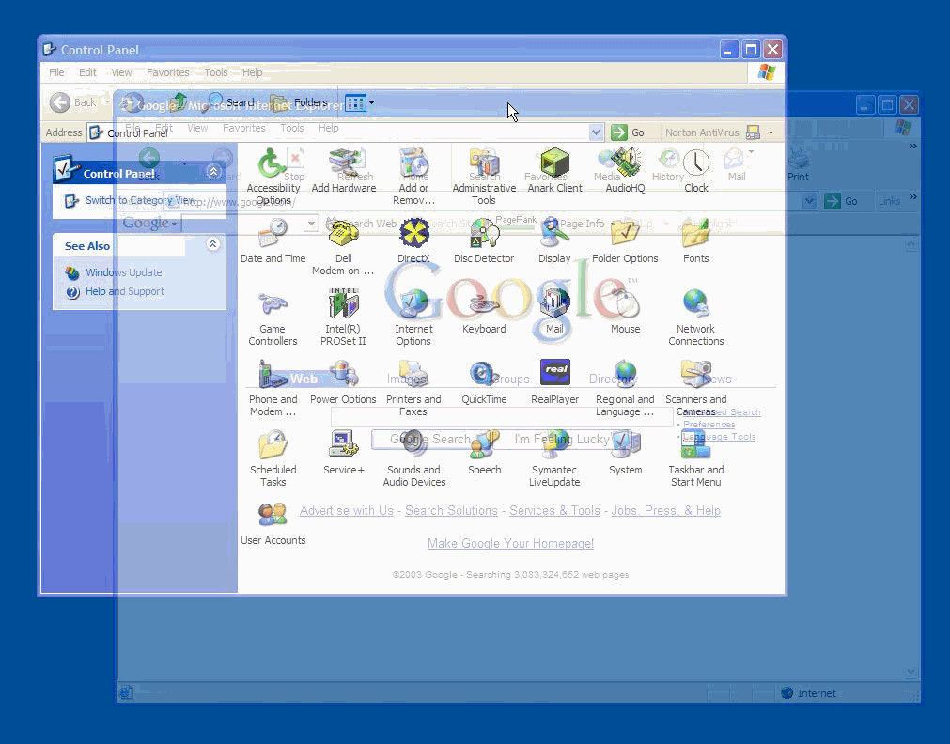
Task: Click Go next to Control Panel address bar
Action: pyautogui.click(x=628, y=132)
